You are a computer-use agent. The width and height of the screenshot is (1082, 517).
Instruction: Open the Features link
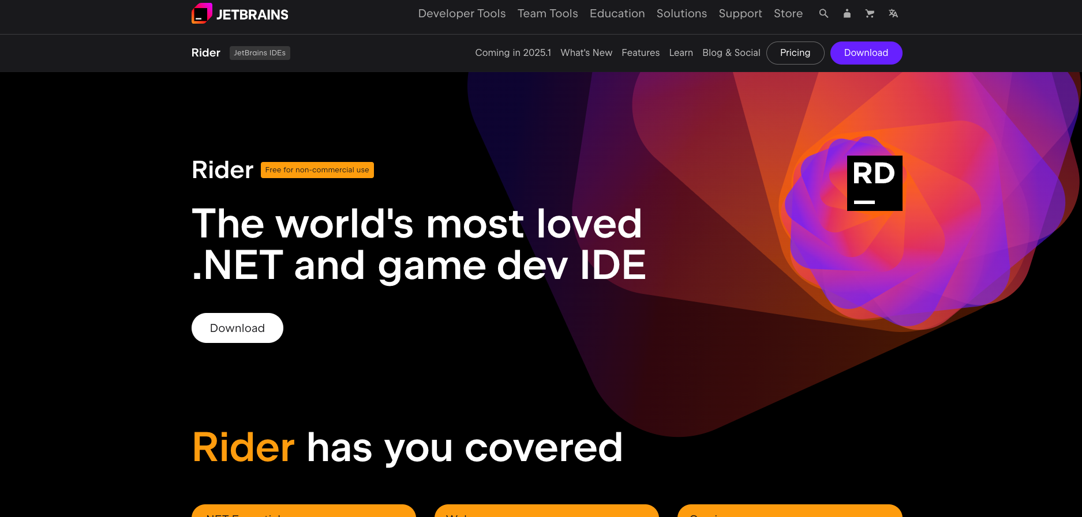[641, 52]
